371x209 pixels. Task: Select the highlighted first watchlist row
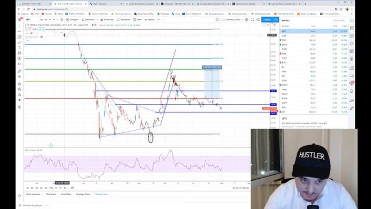[314, 31]
